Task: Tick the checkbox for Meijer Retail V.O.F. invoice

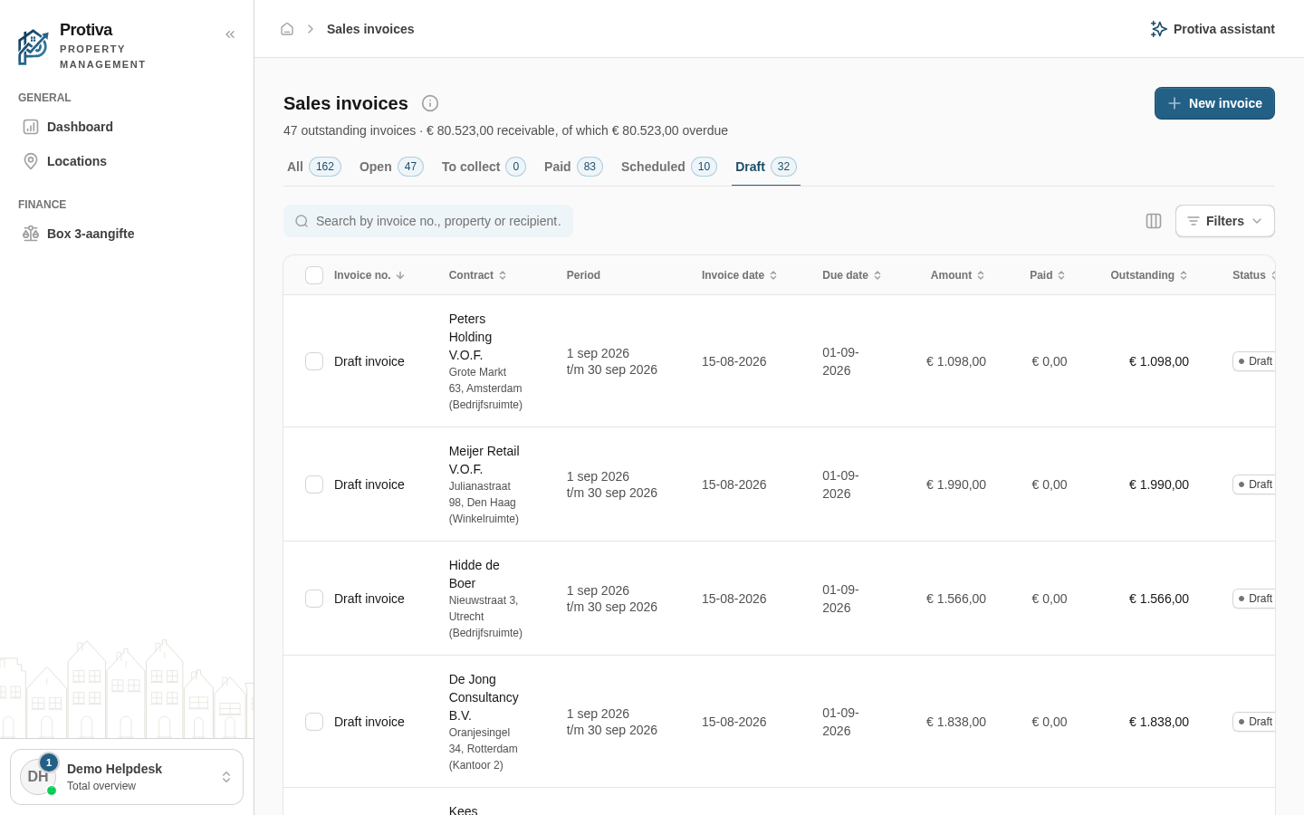Action: [x=314, y=484]
